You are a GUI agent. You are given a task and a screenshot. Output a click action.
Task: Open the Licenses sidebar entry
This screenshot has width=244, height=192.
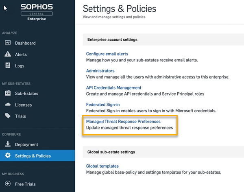[24, 105]
